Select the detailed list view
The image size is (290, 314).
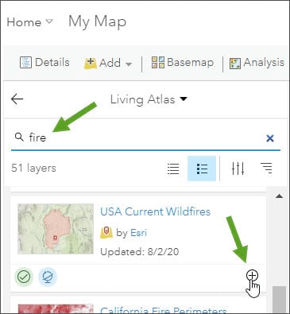(x=202, y=169)
